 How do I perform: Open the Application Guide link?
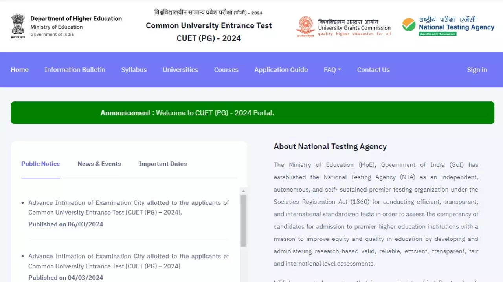(281, 70)
